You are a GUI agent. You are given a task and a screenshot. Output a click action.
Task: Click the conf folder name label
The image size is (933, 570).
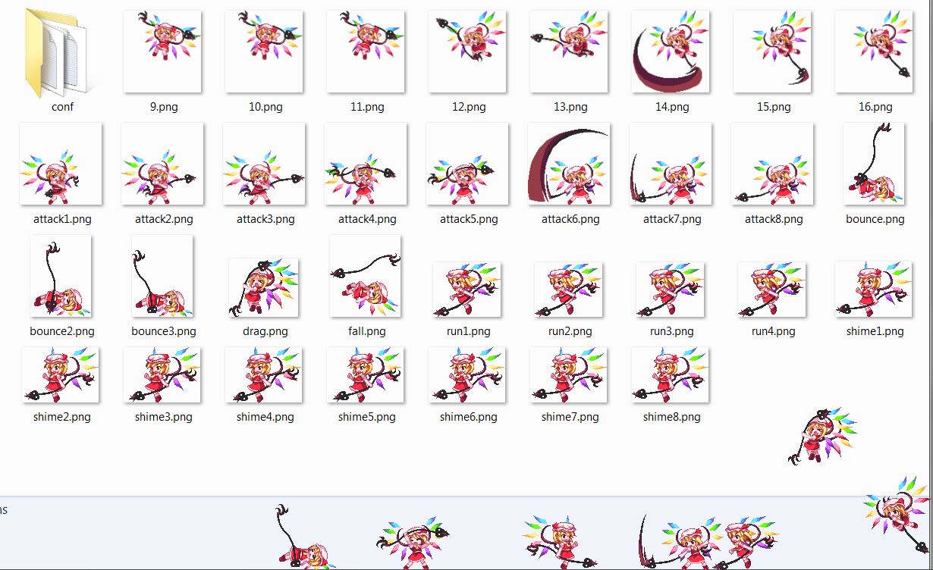(62, 107)
